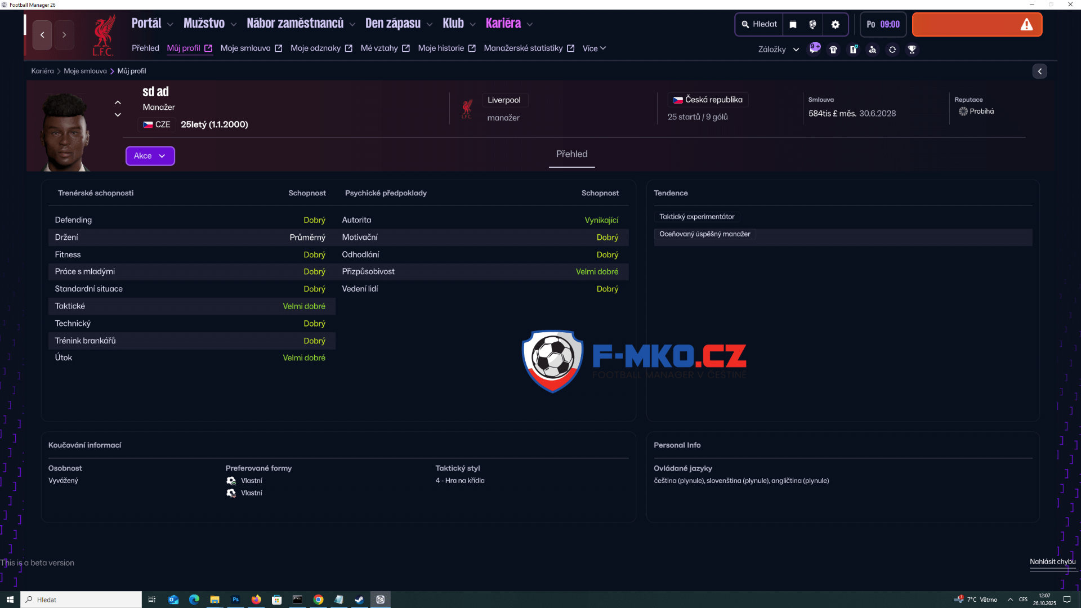Image resolution: width=1081 pixels, height=608 pixels.
Task: Click the scouting person-search icon
Action: [873, 50]
